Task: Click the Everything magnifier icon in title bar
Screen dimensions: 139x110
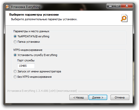Action: 7,7
